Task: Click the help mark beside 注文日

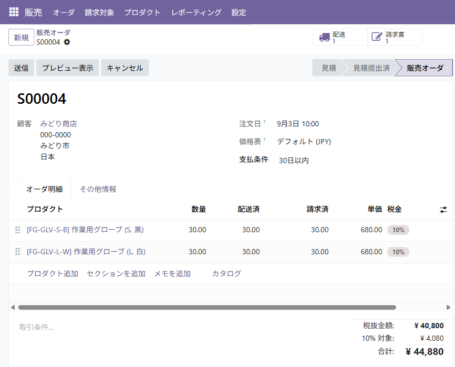Action: click(264, 122)
